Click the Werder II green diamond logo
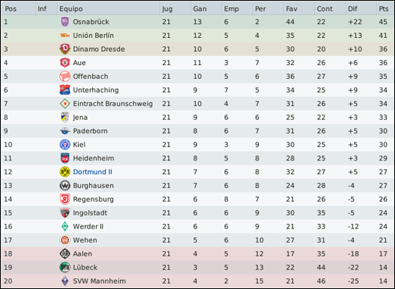The width and height of the screenshot is (395, 289). pyautogui.click(x=65, y=226)
